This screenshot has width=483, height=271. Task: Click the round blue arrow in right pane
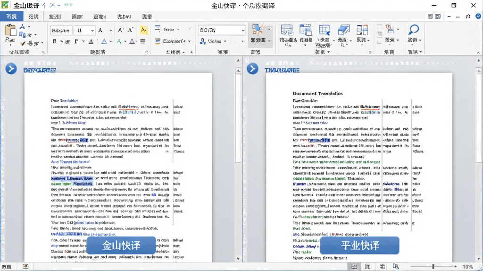(253, 69)
